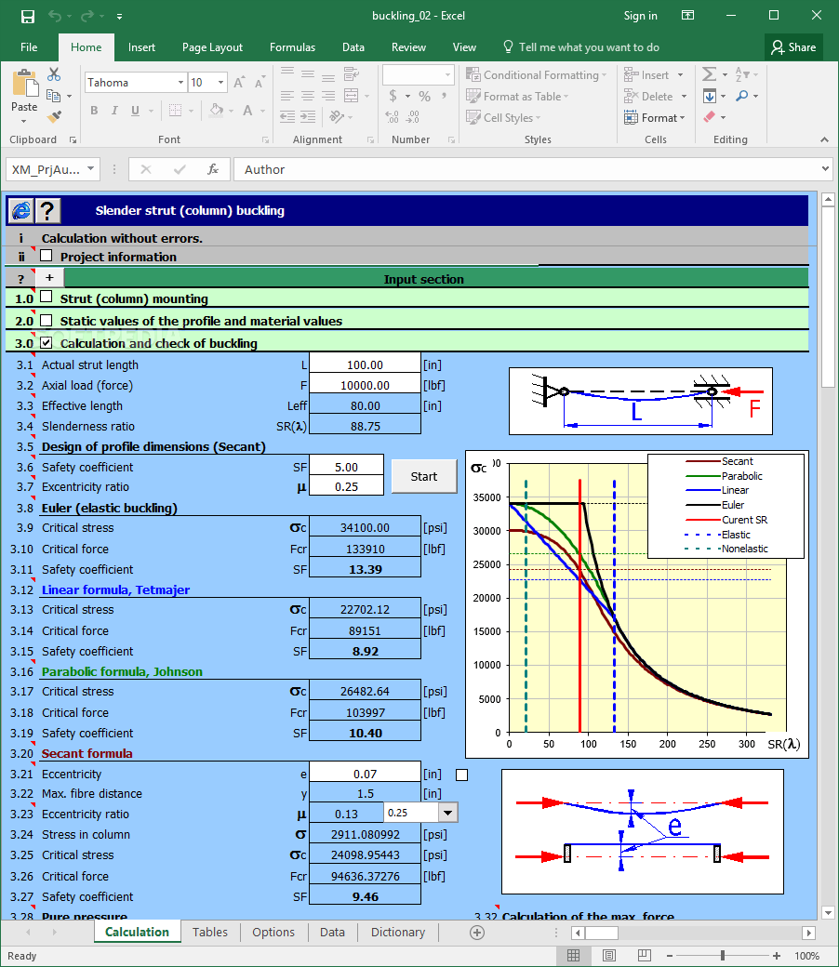The height and width of the screenshot is (967, 839).
Task: Toggle Underline formatting
Action: [x=135, y=111]
